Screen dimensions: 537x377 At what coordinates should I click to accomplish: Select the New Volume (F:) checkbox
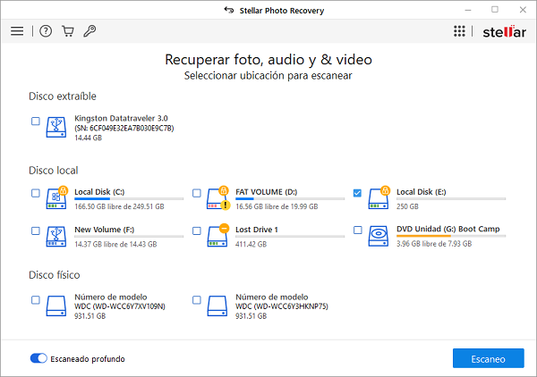coord(36,230)
